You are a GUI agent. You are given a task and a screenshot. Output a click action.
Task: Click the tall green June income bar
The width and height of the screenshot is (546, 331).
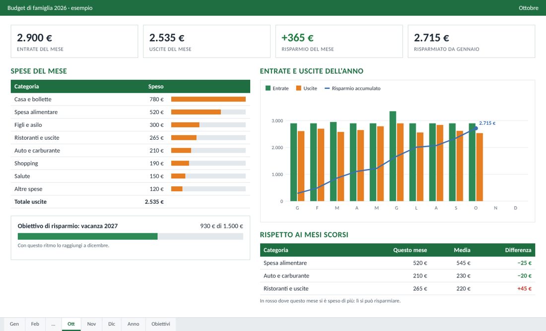click(x=393, y=156)
